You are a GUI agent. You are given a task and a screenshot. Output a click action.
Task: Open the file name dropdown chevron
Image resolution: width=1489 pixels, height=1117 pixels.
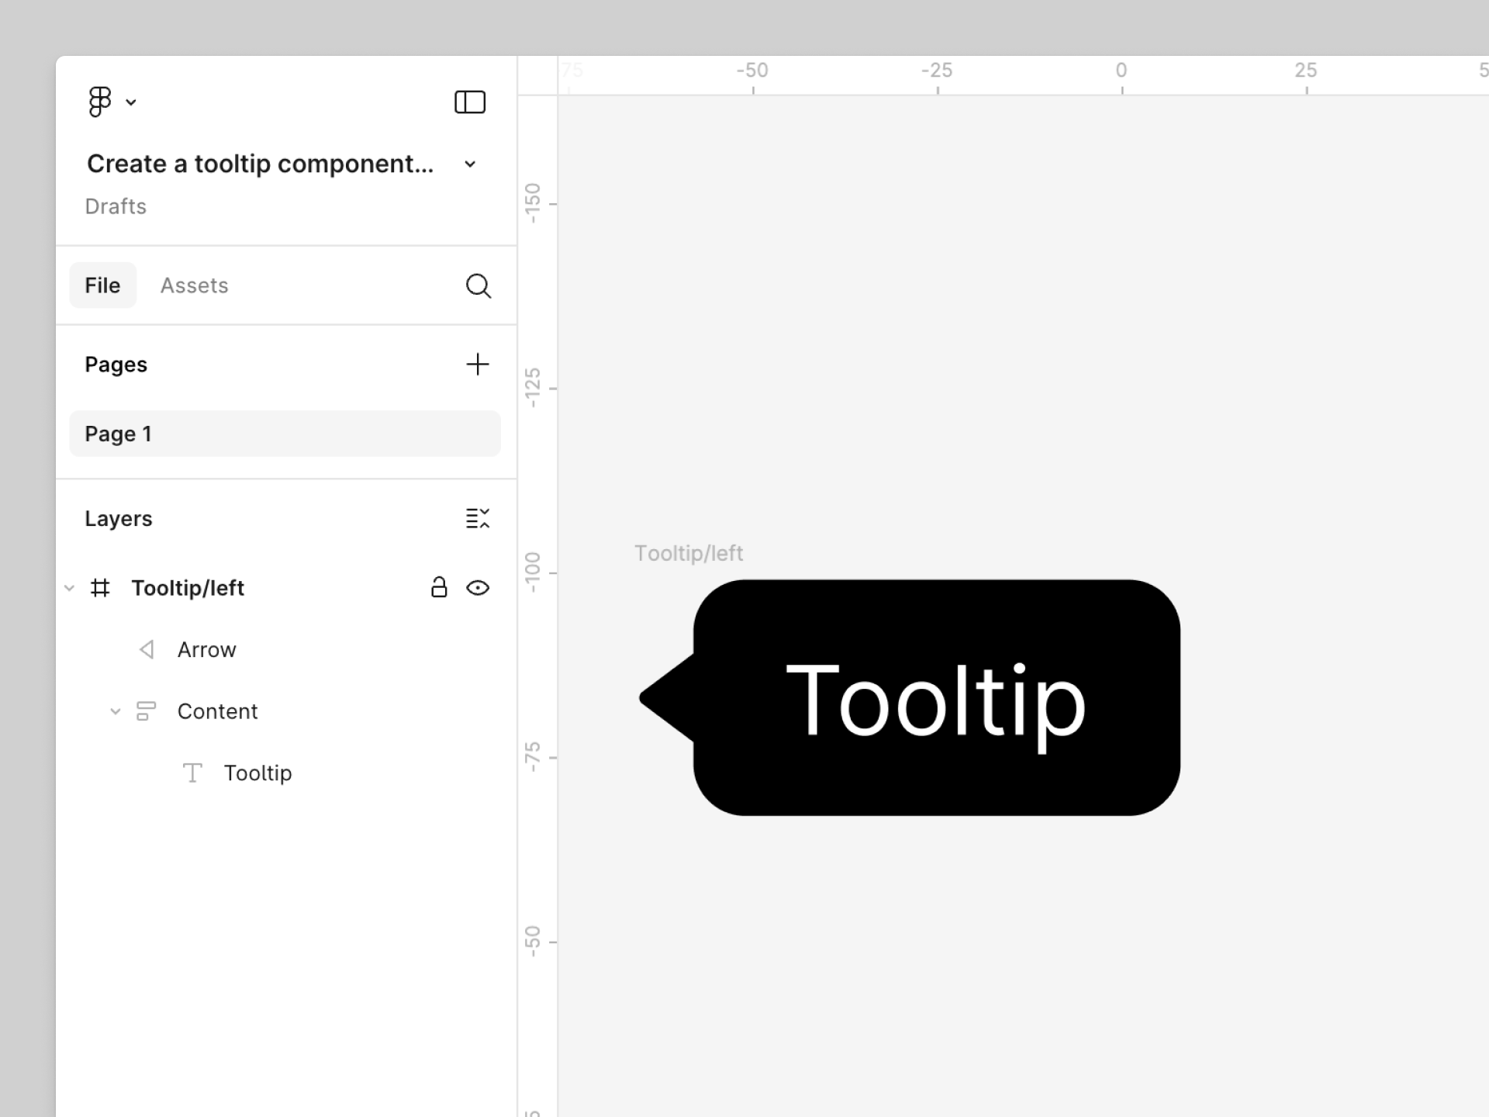(x=470, y=164)
